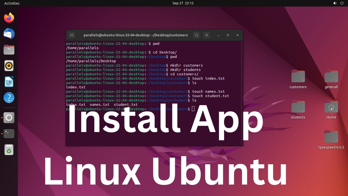
Task: Click the 'mkdir customers' command text
Action: tap(187, 65)
